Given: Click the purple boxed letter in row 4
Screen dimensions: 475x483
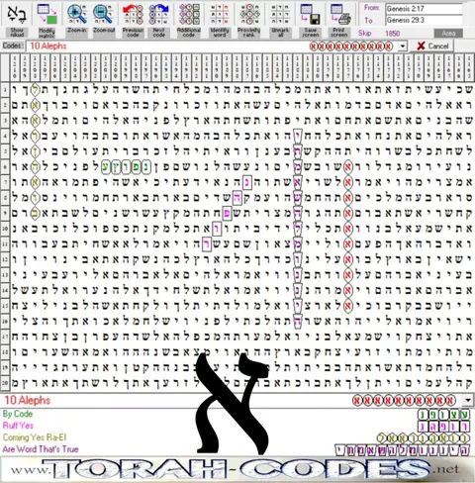Looking at the screenshot, I should (x=298, y=136).
